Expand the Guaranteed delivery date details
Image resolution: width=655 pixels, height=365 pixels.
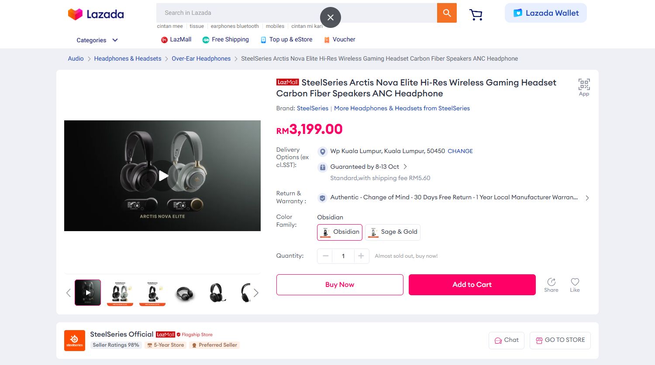[405, 167]
